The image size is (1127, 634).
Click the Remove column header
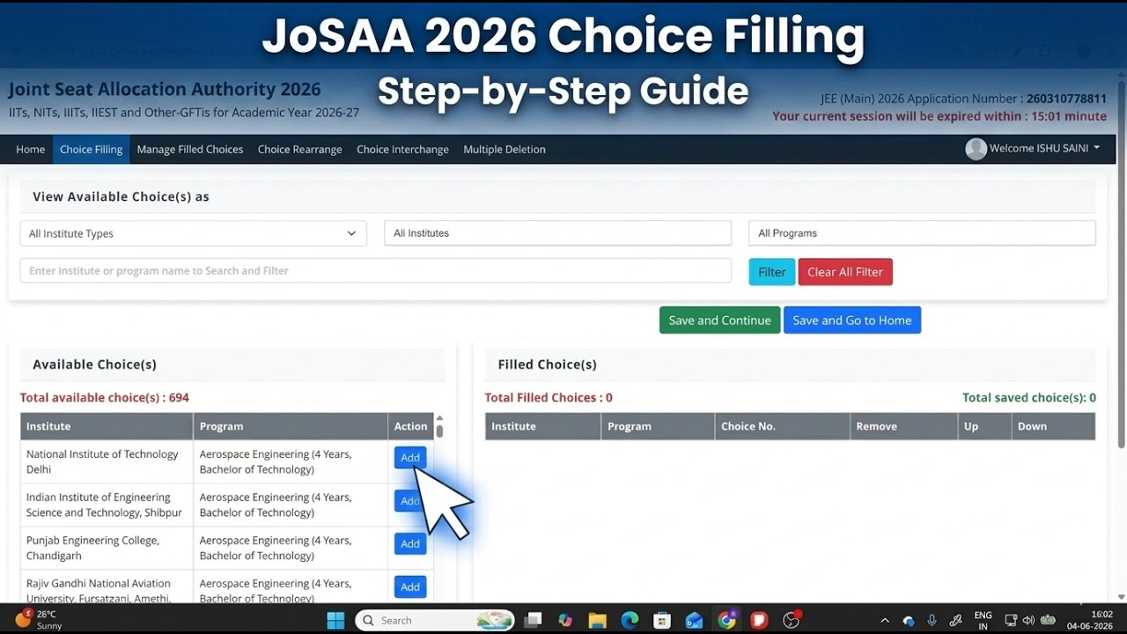(903, 426)
